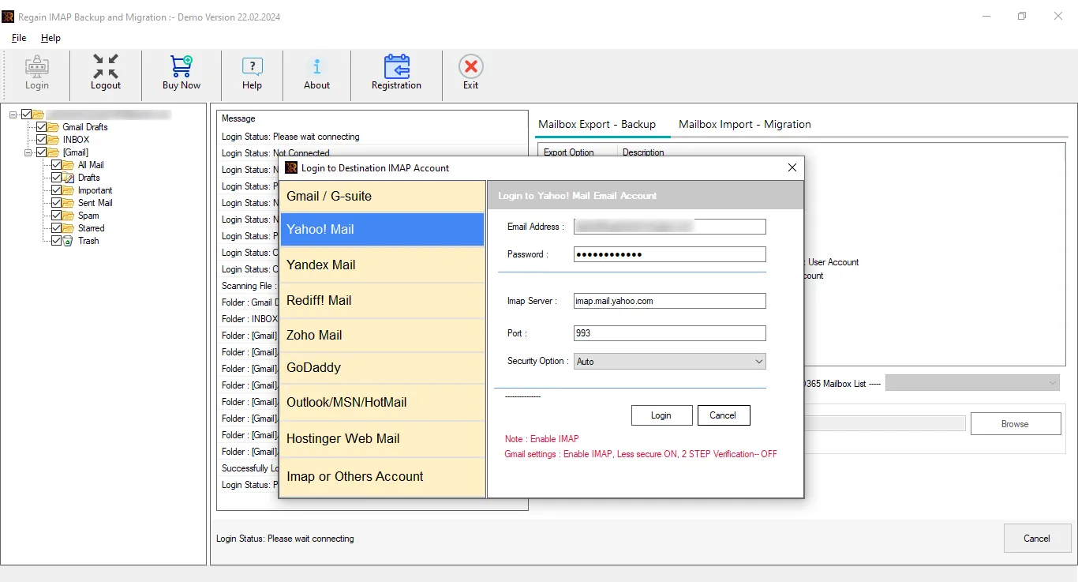
Task: Click the login dialog title icon
Action: [x=292, y=167]
